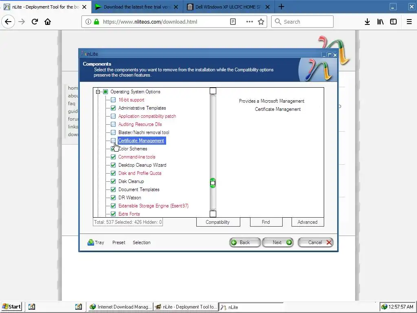417x313 pixels.
Task: Click the scroll up button of component list
Action: pyautogui.click(x=213, y=91)
